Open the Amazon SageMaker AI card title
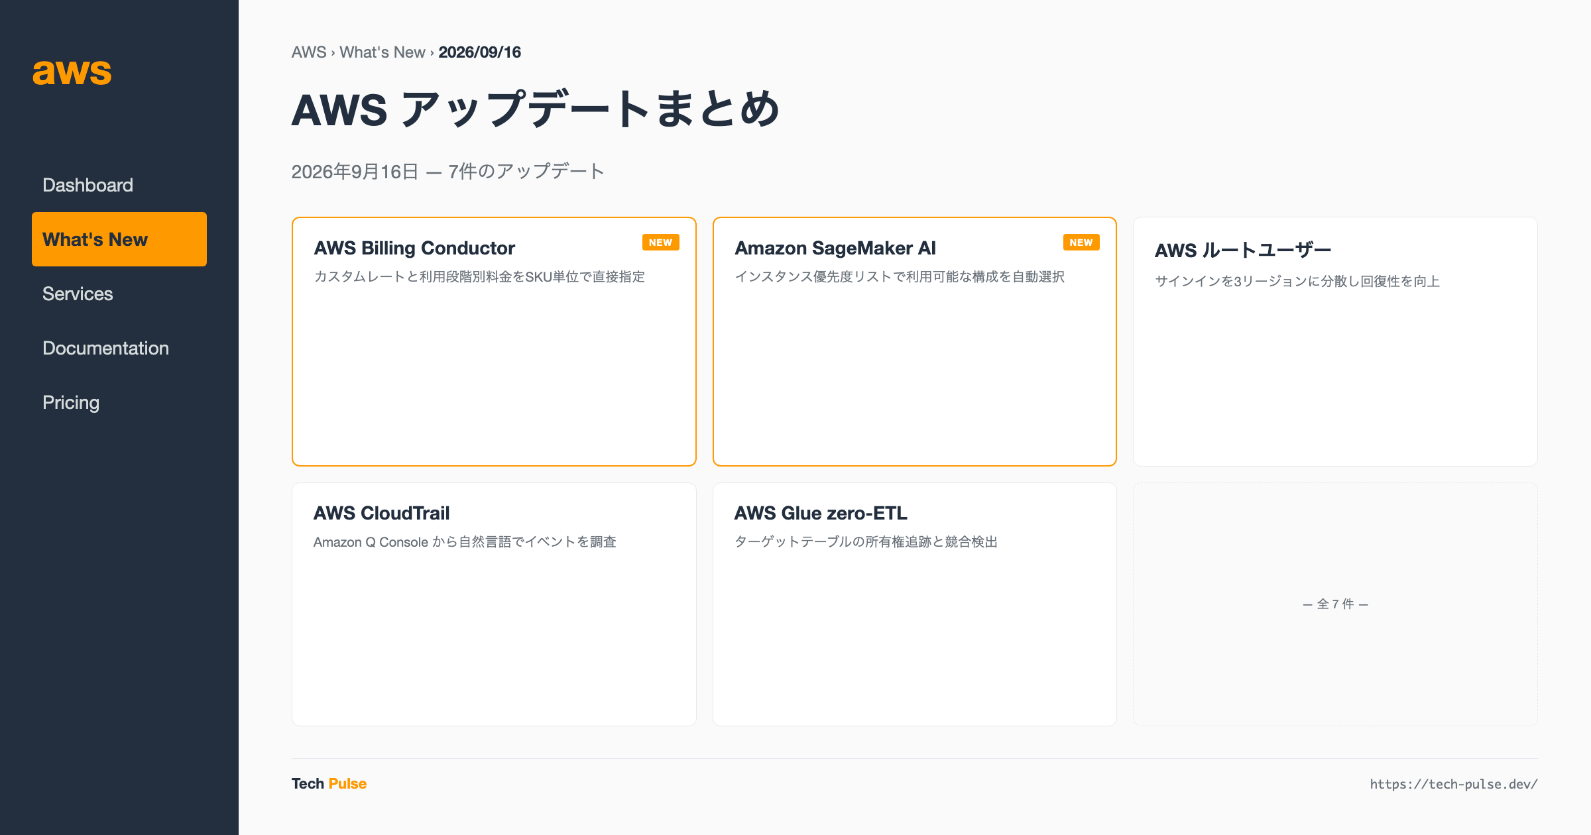 click(x=835, y=248)
